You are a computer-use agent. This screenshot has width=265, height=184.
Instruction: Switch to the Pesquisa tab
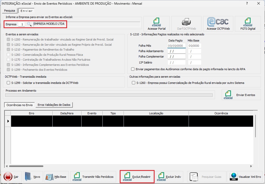pyautogui.click(x=10, y=11)
